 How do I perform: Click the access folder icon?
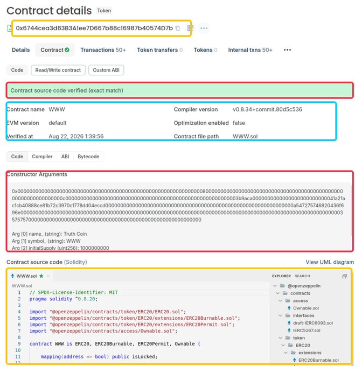click(x=288, y=301)
